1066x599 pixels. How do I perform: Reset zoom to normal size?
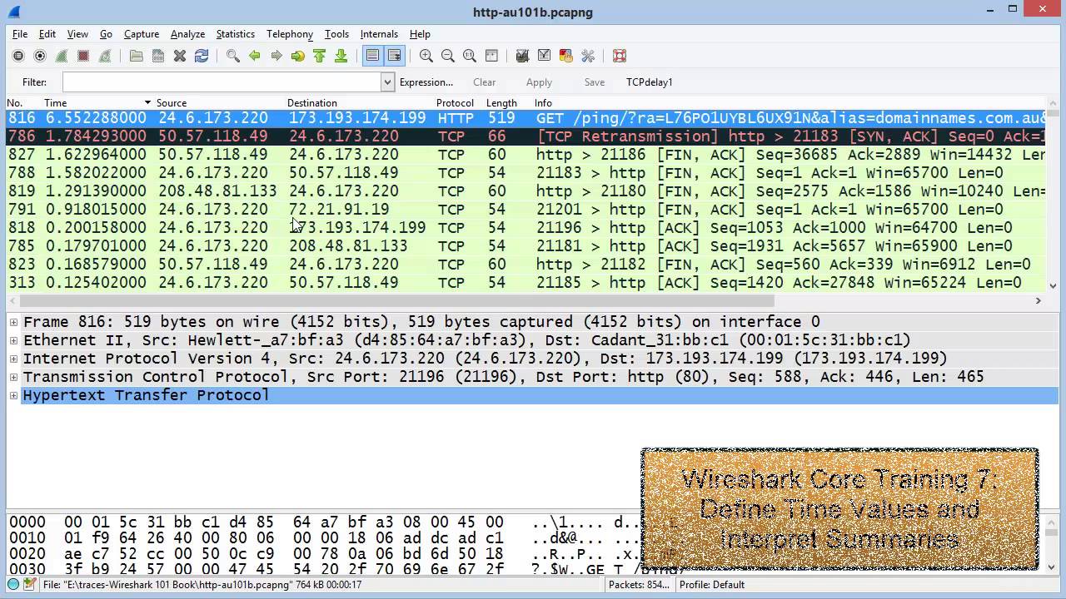pos(470,56)
